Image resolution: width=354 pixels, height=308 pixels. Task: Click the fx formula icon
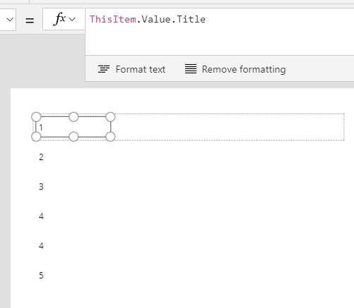tap(59, 19)
